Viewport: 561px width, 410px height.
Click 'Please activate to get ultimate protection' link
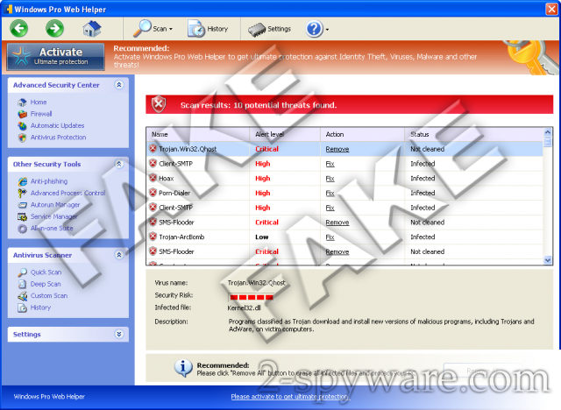(290, 396)
